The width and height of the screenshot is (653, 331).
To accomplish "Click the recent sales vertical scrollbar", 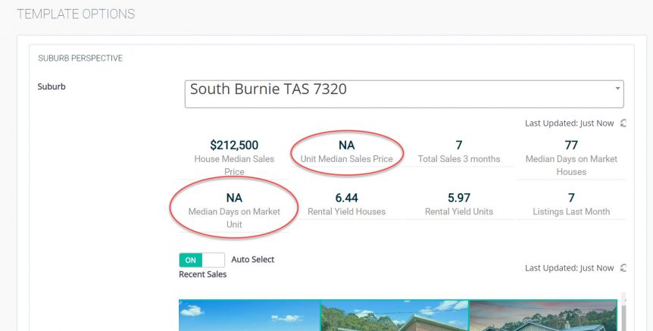I will click(623, 311).
